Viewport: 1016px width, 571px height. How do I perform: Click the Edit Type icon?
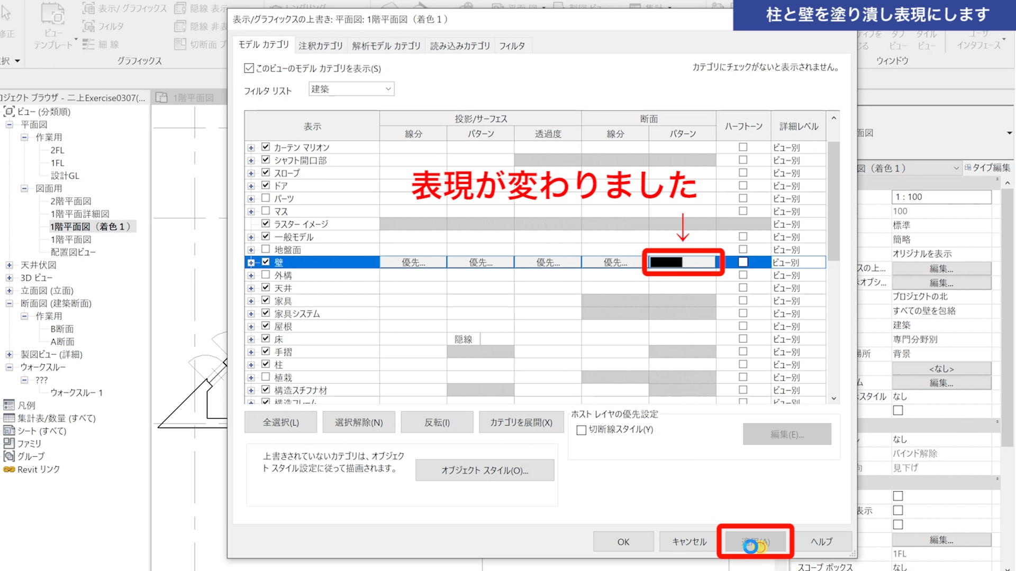(x=968, y=168)
